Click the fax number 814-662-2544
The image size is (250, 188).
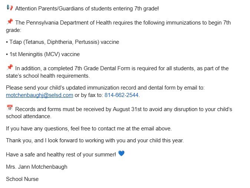[x=121, y=95]
